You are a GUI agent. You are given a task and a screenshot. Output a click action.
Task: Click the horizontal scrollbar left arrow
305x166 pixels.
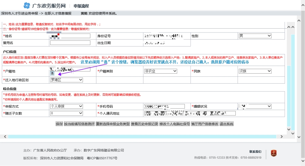click(5, 137)
